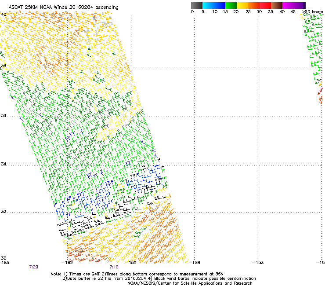The height and width of the screenshot is (286, 325).
Task: Click the blue 10-15 knots color segment
Action: click(x=220, y=5)
